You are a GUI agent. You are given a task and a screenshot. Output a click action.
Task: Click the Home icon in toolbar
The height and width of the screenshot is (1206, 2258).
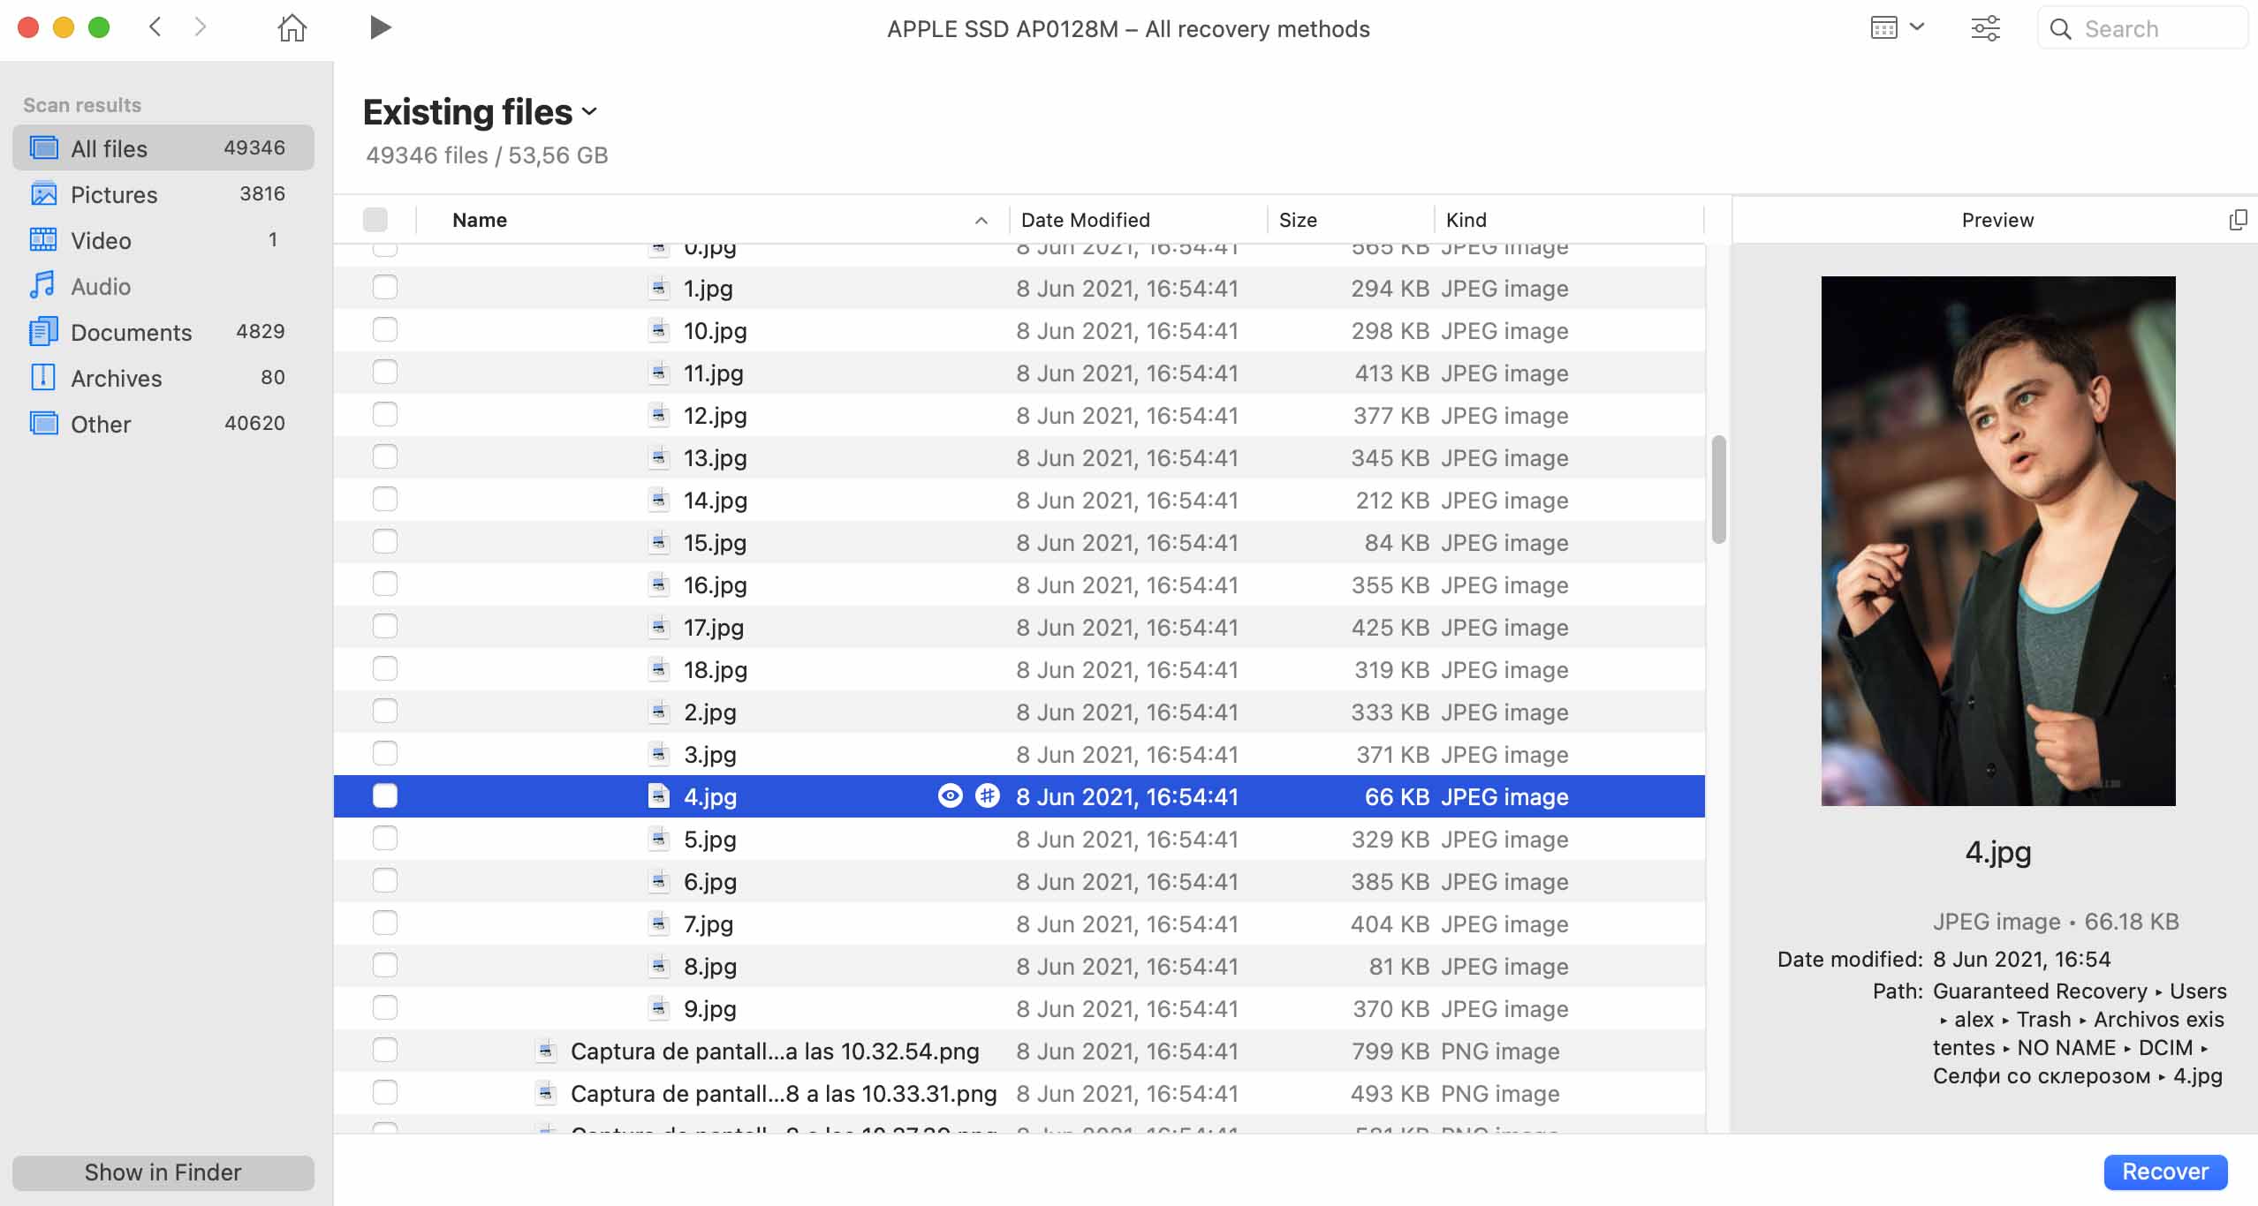click(x=292, y=26)
